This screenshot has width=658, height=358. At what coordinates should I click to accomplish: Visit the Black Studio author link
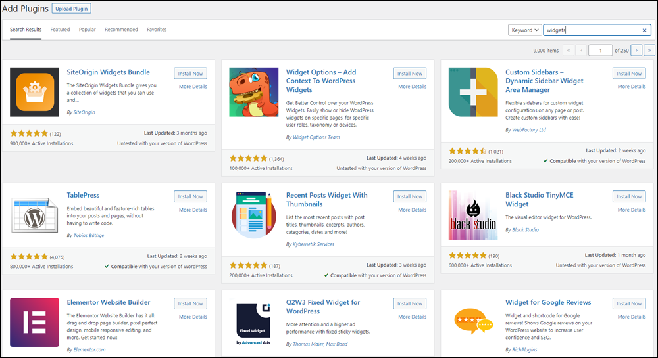coord(525,229)
